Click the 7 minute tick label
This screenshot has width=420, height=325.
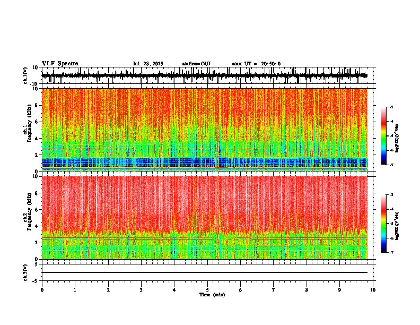pyautogui.click(x=274, y=290)
